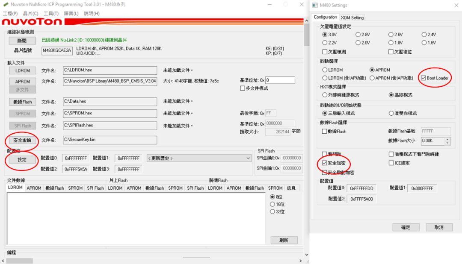The width and height of the screenshot is (462, 264).
Task: Select 準雙向模式 I/O state
Action: coord(391,113)
